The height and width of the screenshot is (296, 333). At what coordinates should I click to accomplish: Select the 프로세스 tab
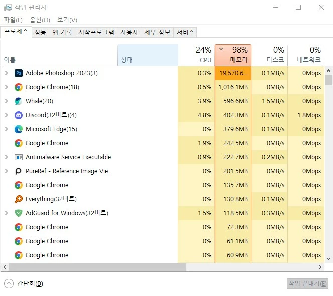tap(16, 32)
